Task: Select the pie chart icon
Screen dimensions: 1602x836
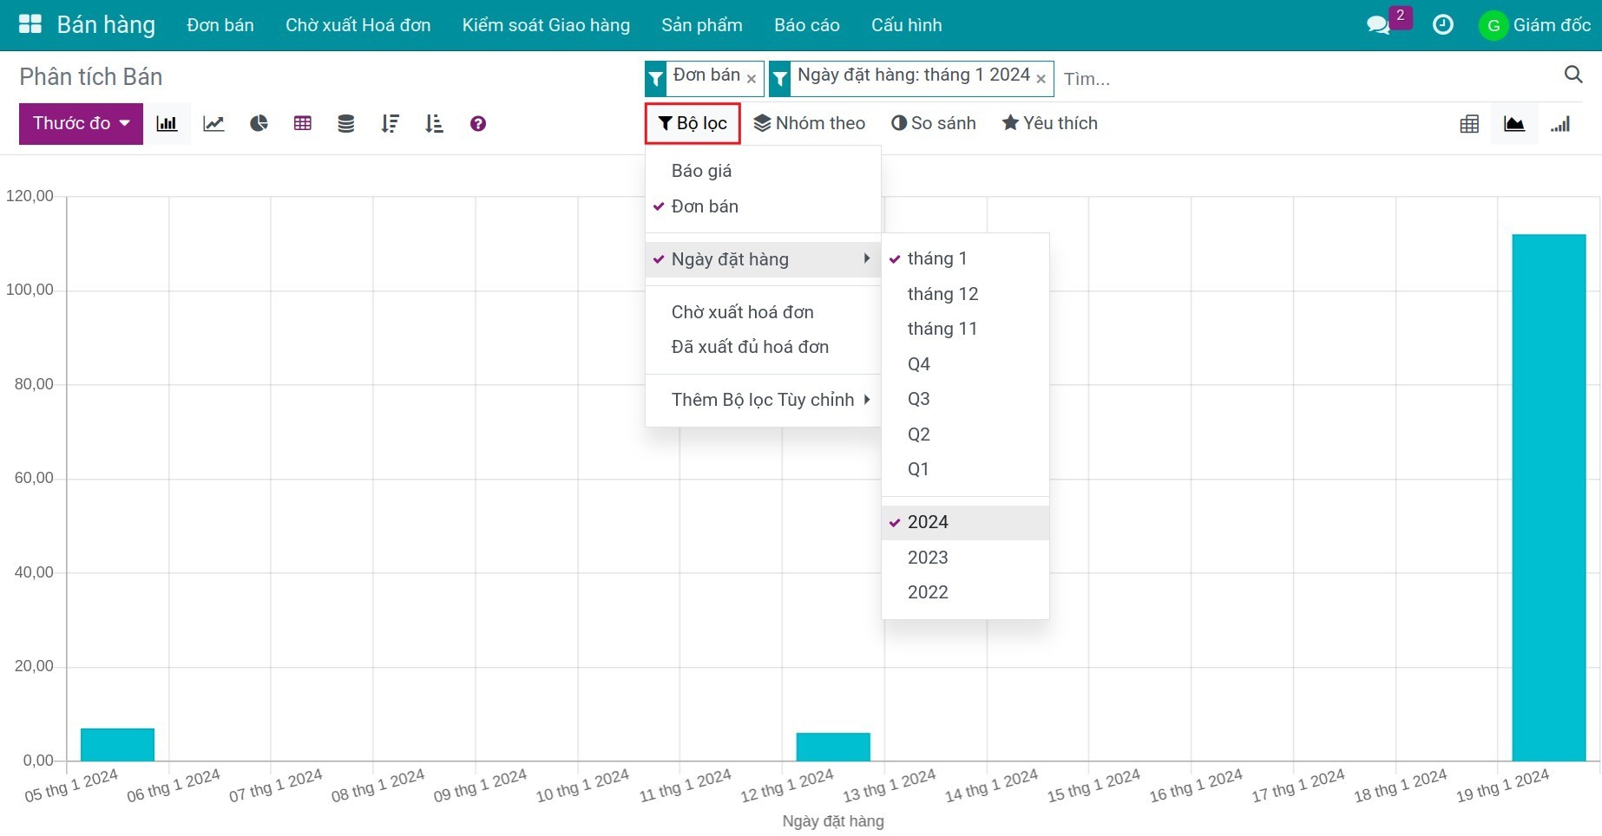Action: tap(259, 124)
